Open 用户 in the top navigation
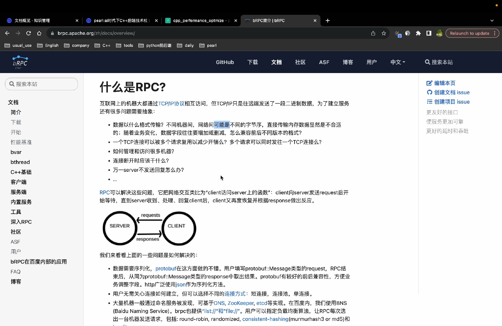The width and height of the screenshot is (502, 326). coord(372,62)
